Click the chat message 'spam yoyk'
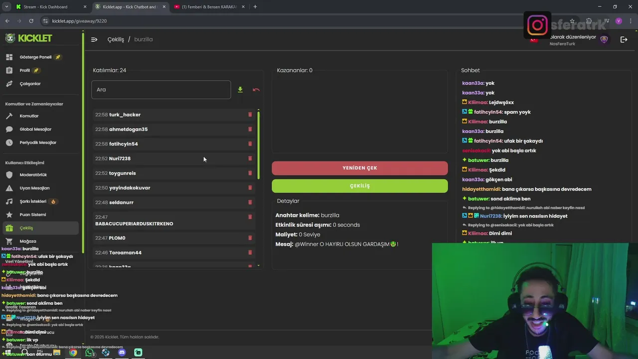Screen dimensions: 638x359 517,112
